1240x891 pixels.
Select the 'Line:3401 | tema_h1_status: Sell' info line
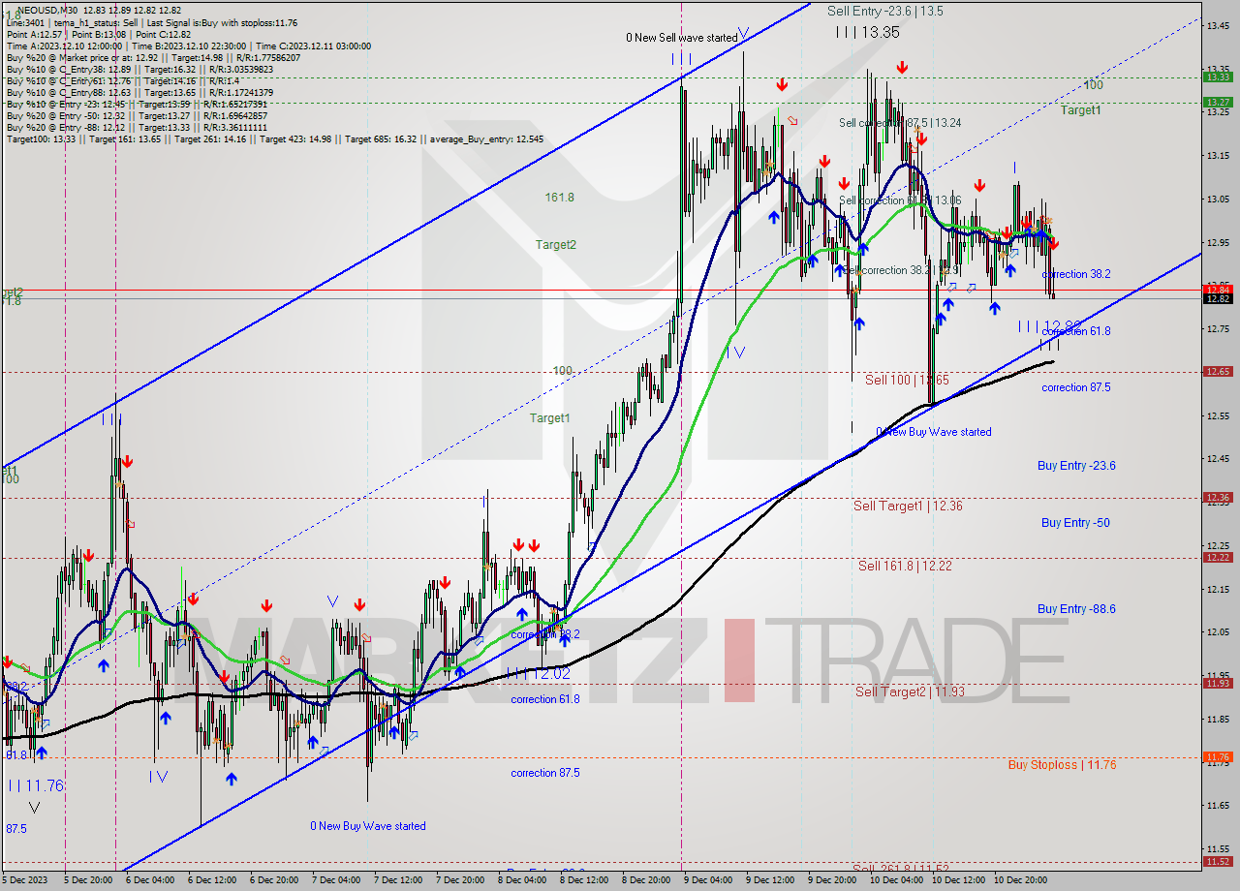pyautogui.click(x=152, y=22)
